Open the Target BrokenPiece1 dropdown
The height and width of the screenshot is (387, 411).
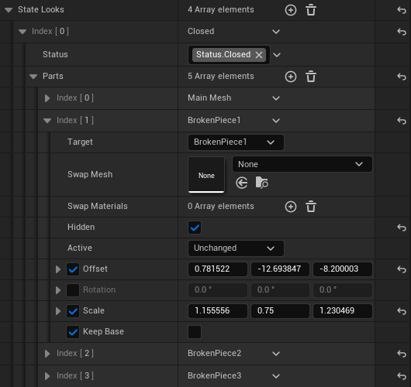pos(236,142)
